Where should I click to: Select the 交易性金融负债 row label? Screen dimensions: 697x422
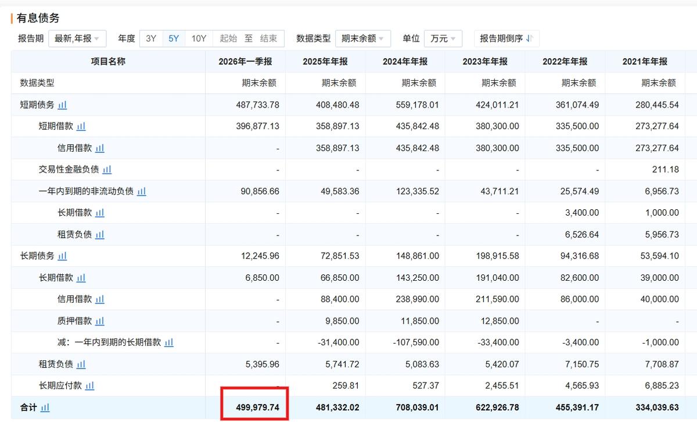coord(69,169)
